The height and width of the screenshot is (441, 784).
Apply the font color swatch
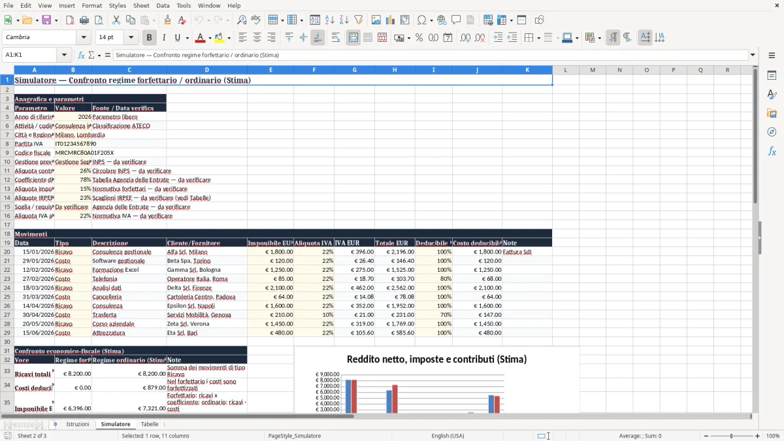201,38
